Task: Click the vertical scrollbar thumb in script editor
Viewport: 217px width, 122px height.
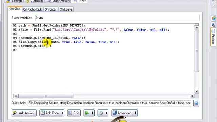Action: (x=197, y=51)
